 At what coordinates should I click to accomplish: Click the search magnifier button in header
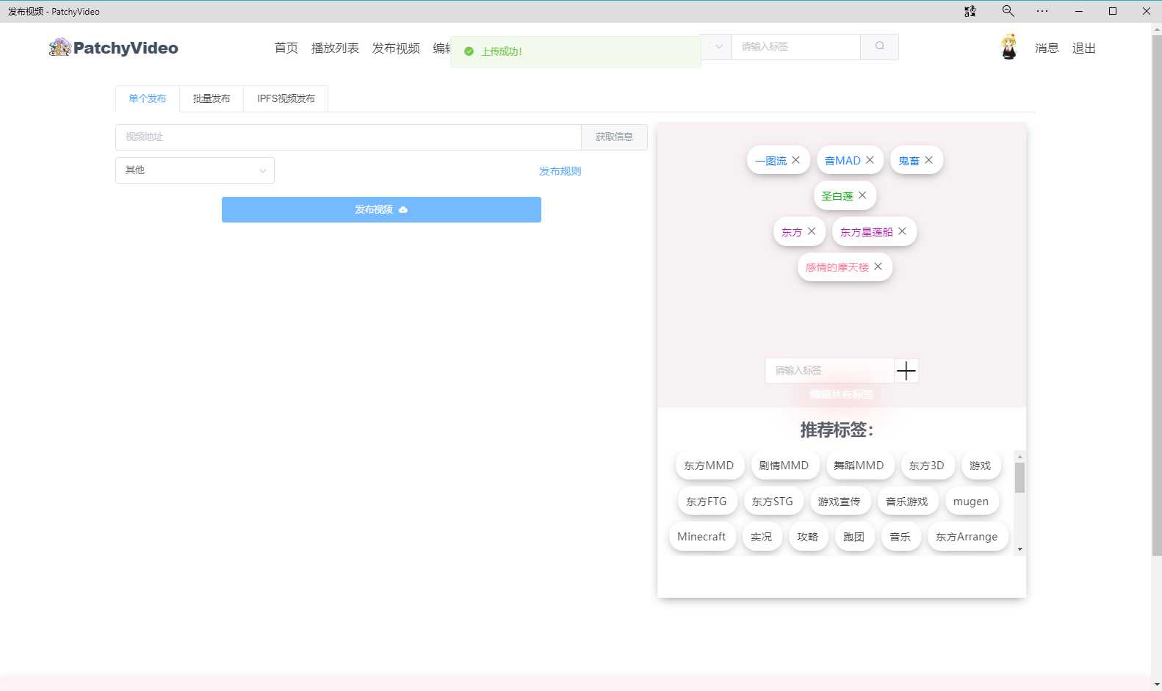(x=879, y=46)
